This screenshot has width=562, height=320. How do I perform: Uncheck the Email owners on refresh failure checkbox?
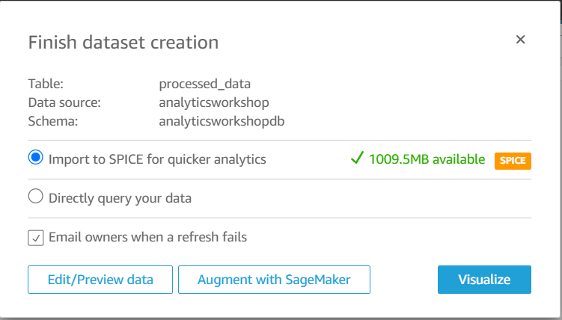point(36,238)
